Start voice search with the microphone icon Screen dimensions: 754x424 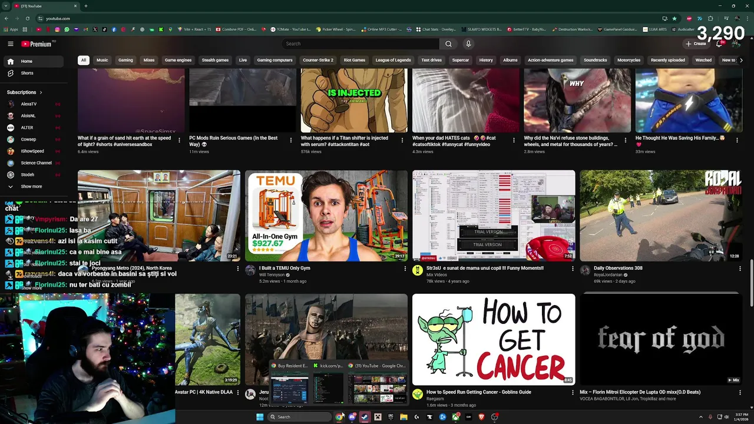468,44
